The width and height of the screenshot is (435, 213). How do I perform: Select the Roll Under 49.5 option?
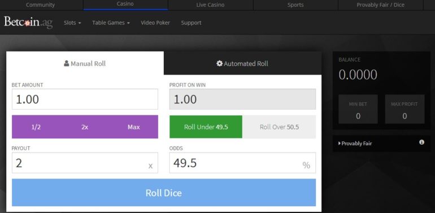206,127
